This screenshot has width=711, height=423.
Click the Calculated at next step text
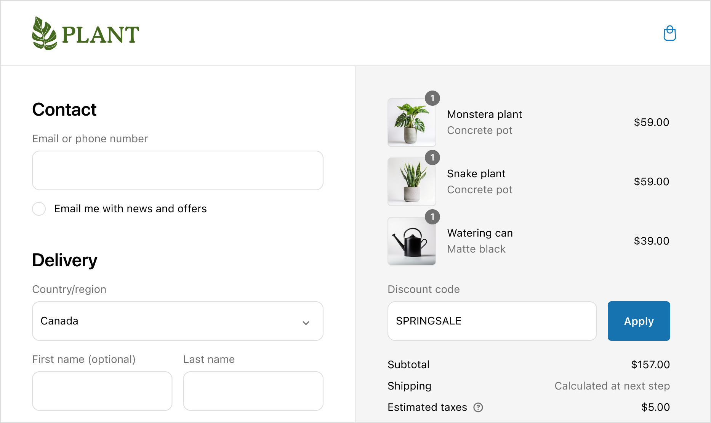(612, 386)
